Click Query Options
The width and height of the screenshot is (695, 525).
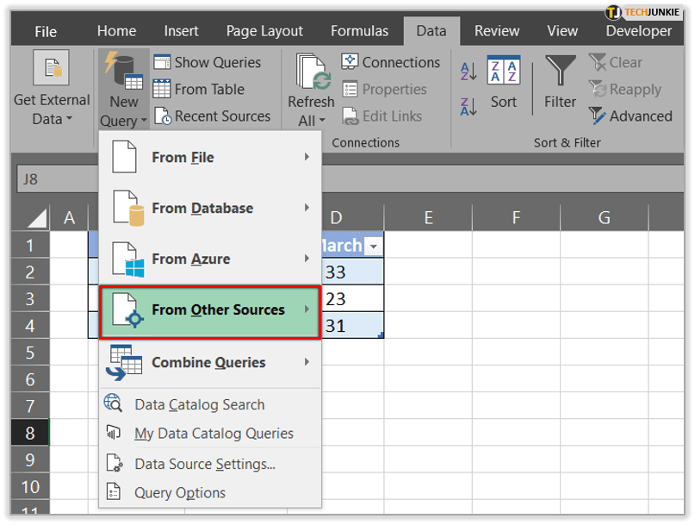pyautogui.click(x=180, y=493)
